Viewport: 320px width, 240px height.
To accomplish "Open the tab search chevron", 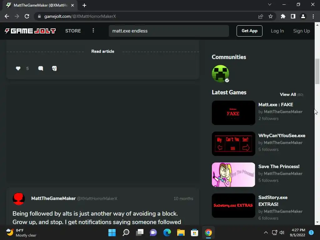I will point(270,4).
